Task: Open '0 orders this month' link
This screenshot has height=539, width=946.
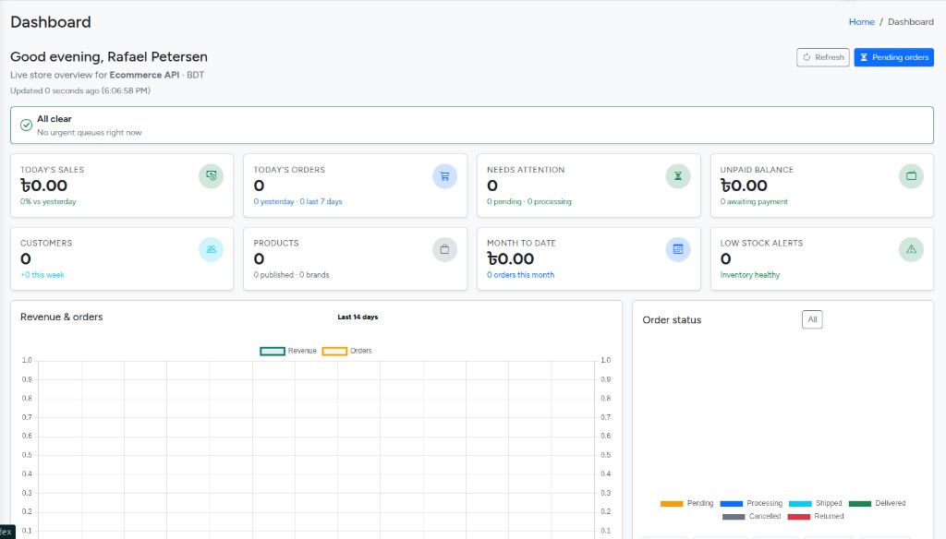Action: [520, 274]
